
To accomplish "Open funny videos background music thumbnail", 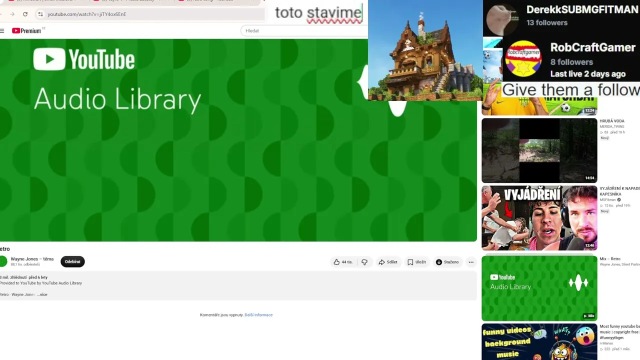I will coord(539,342).
